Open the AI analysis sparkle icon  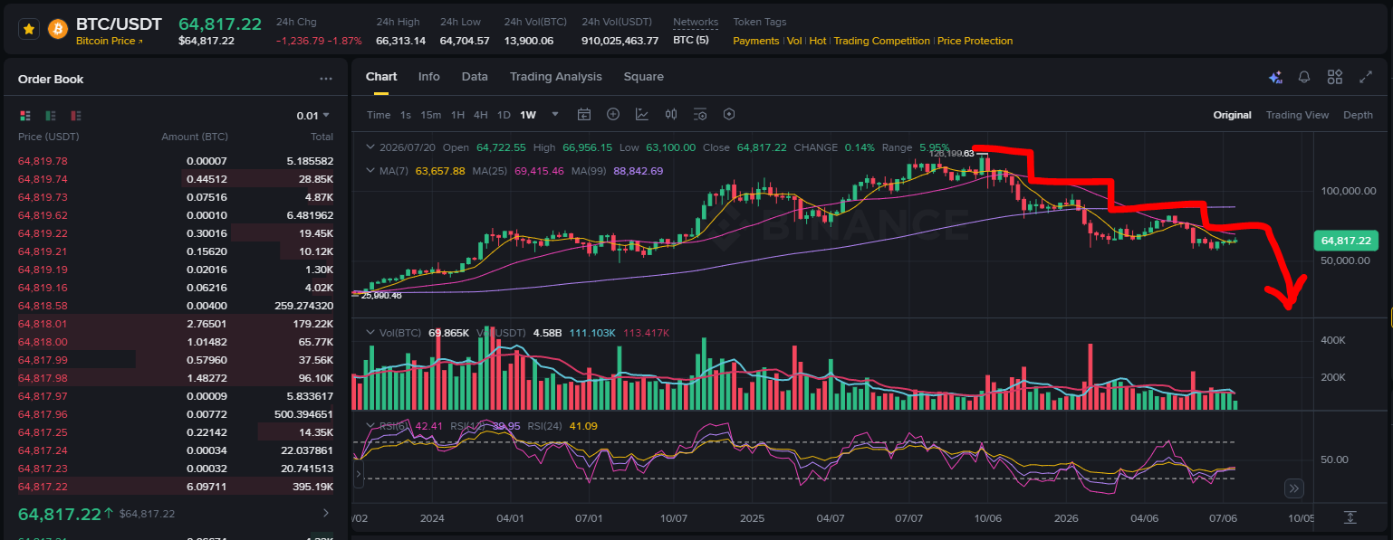click(1275, 78)
